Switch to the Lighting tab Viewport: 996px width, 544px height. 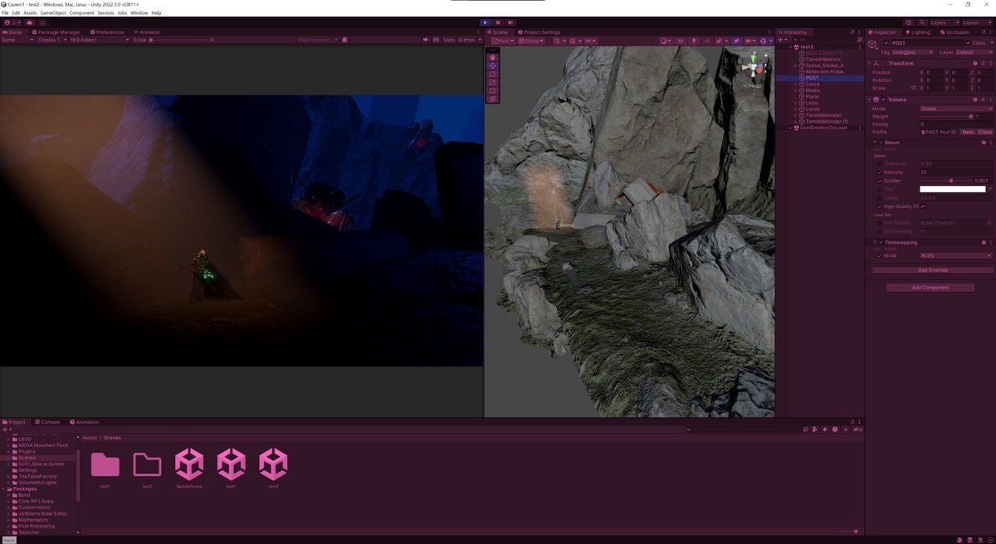click(x=917, y=32)
